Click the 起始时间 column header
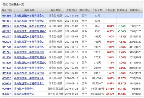This screenshot has width=144, height=98. [x=71, y=10]
